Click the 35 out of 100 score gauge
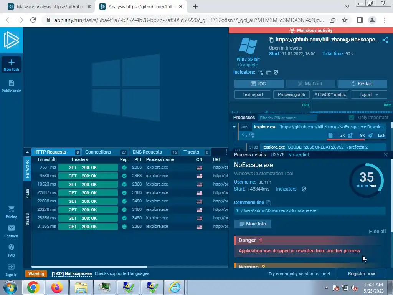Screen dimensions: 393x295 [x=367, y=180]
